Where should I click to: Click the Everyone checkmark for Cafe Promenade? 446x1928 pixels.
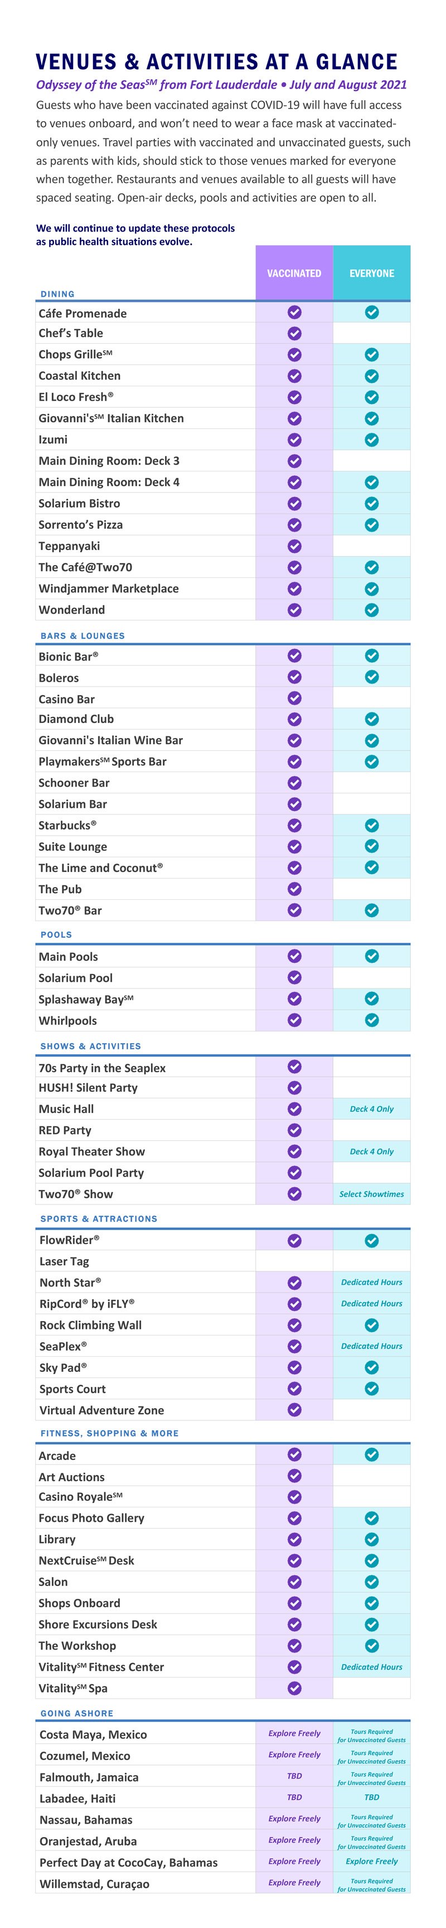coord(371,312)
